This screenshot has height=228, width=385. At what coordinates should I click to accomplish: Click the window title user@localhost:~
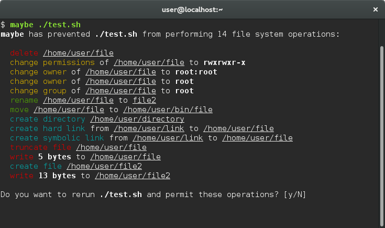(192, 9)
